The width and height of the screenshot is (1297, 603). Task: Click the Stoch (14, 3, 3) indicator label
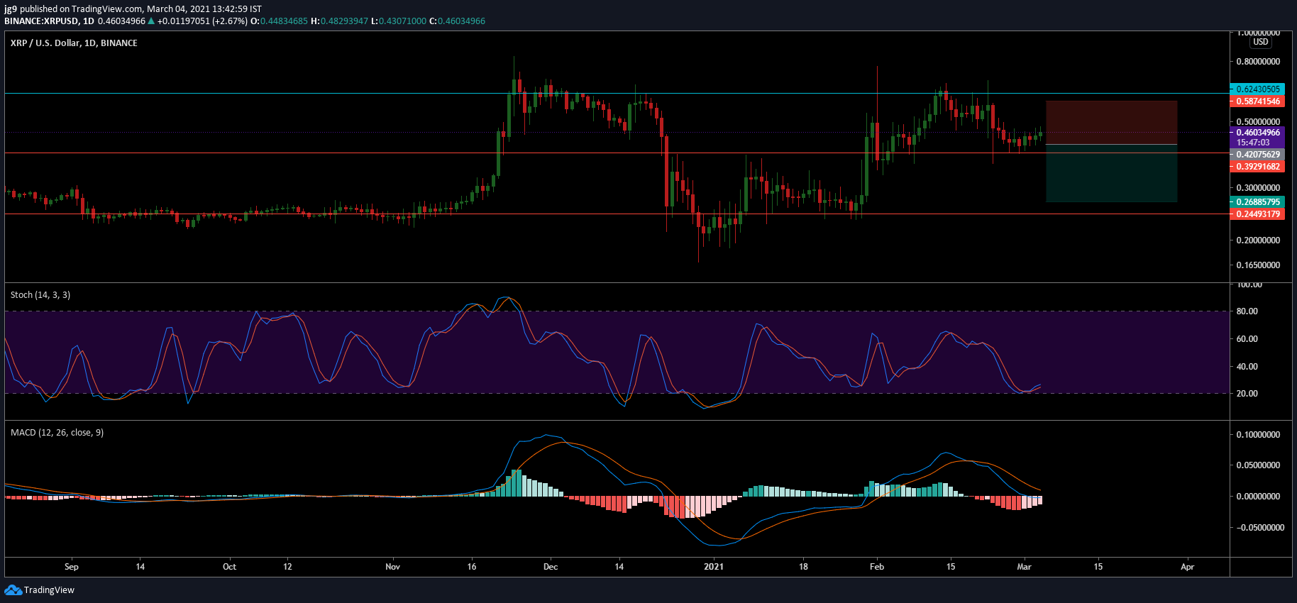tap(40, 295)
